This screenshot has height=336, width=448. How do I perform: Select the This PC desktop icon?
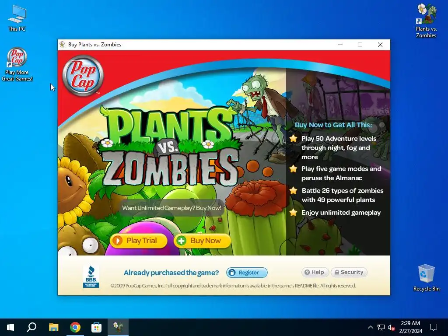[x=17, y=18]
